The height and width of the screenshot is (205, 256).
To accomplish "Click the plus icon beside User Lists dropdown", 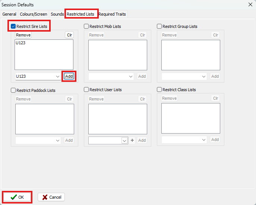I will 132,141.
